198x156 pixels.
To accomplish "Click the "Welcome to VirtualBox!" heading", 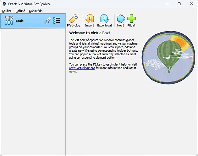I will pyautogui.click(x=89, y=33).
